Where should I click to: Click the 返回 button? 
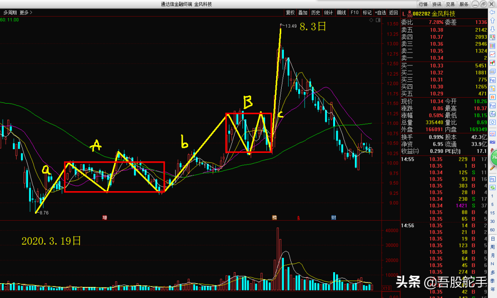point(393,13)
